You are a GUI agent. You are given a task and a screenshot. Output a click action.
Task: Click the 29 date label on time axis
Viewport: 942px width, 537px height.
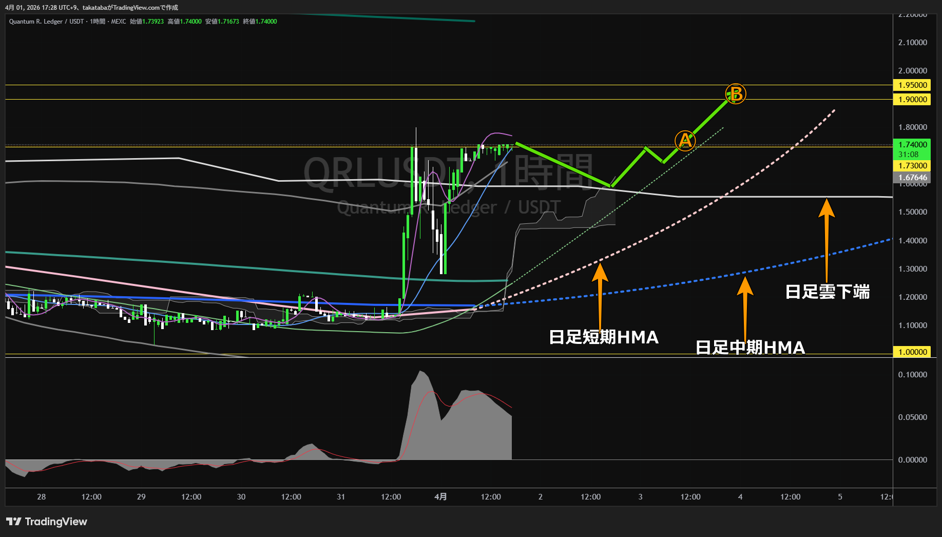coord(141,497)
